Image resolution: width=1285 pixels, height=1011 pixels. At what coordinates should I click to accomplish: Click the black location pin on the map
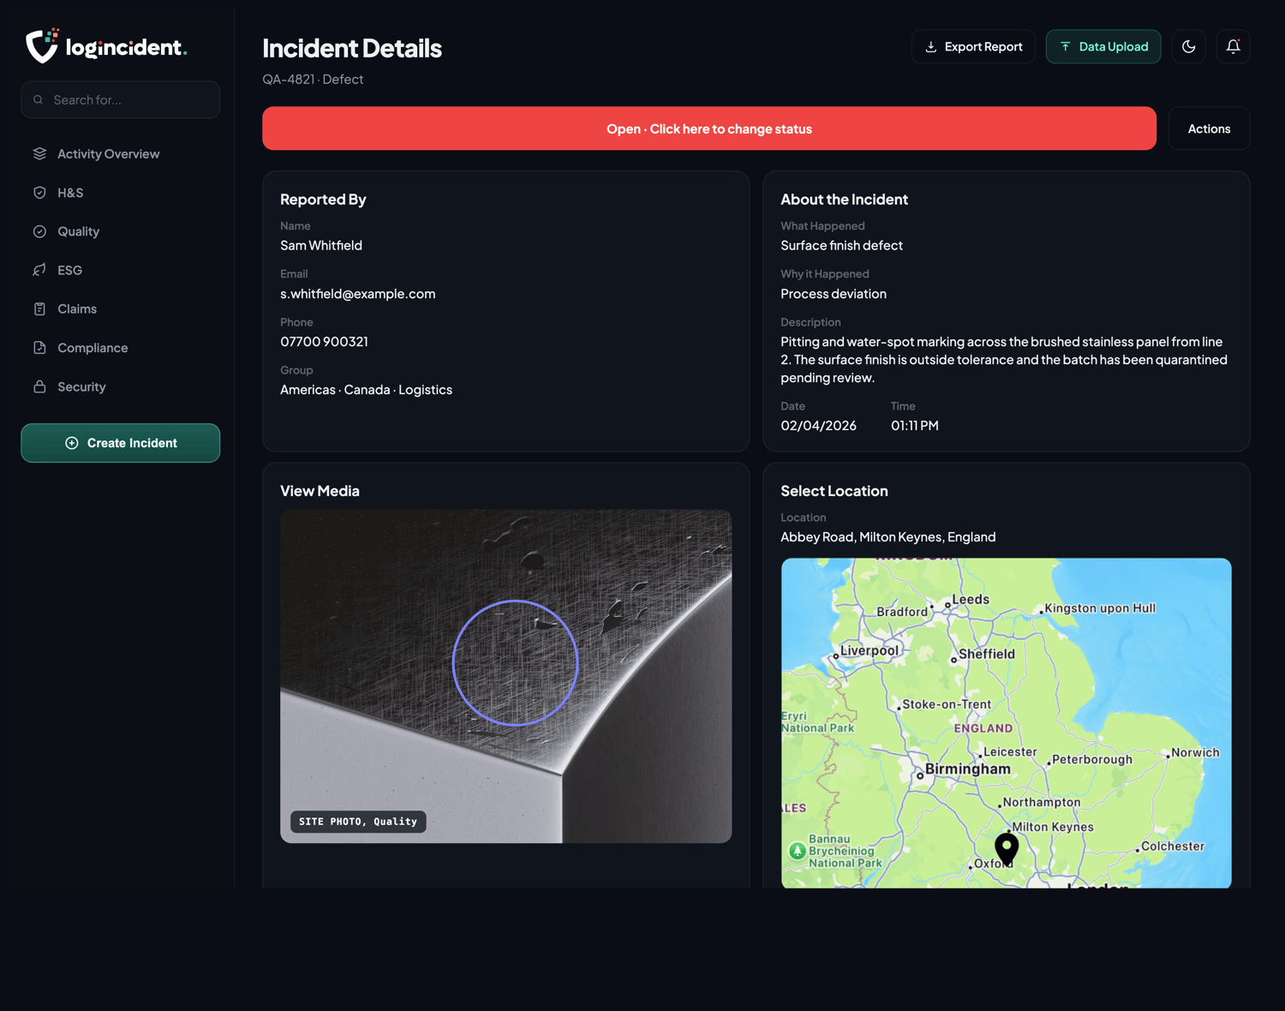(1007, 848)
